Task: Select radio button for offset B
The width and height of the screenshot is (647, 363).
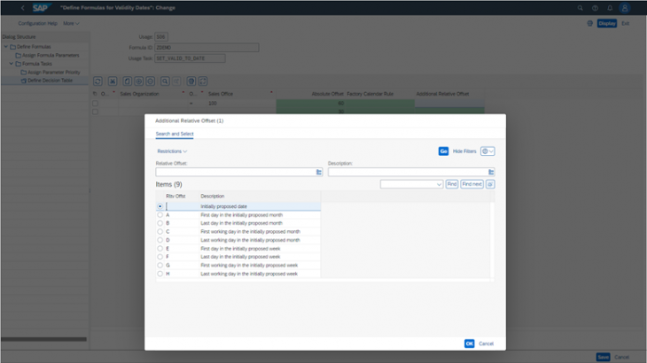Action: [x=160, y=223]
